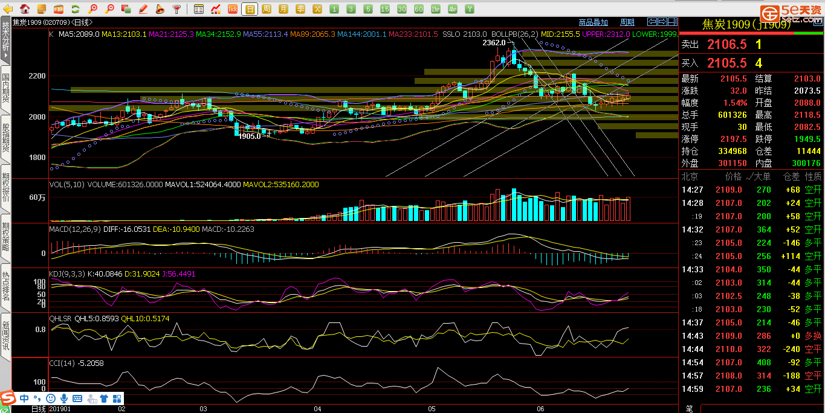Click the QHLSR indicator label
The height and width of the screenshot is (413, 825).
click(x=62, y=318)
